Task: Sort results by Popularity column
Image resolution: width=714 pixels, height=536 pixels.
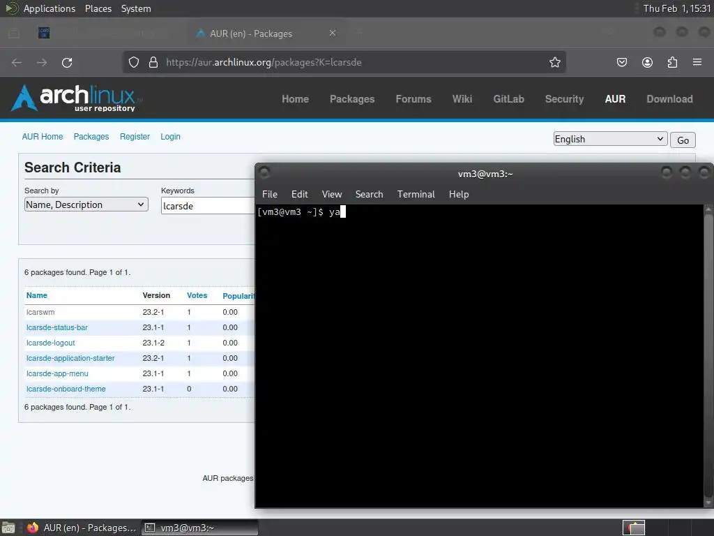Action: tap(238, 296)
